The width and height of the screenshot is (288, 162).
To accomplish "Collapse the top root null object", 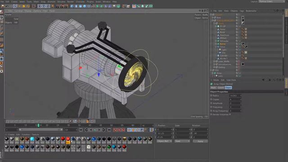I will click(x=211, y=14).
